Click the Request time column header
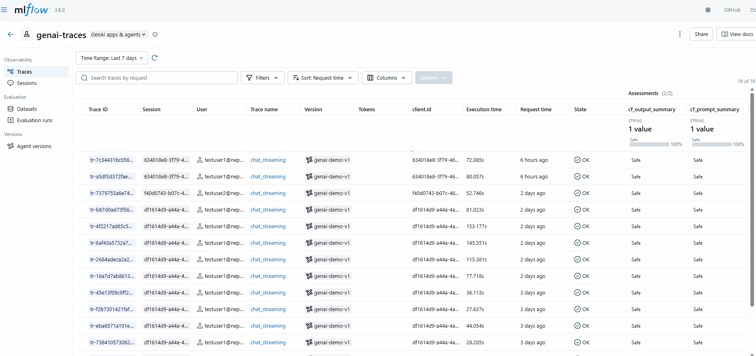756x356 pixels. (x=536, y=109)
